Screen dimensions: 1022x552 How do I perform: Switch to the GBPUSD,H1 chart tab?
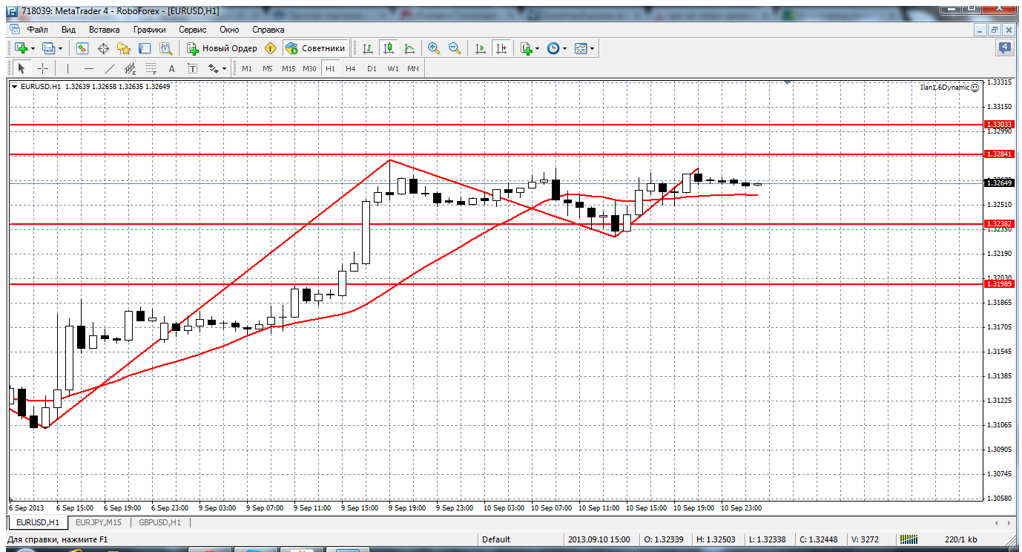pos(160,522)
